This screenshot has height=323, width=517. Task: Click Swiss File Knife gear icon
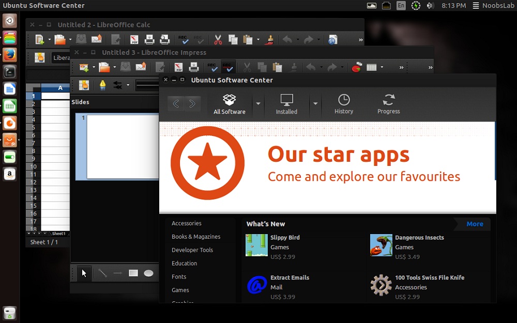click(x=381, y=285)
